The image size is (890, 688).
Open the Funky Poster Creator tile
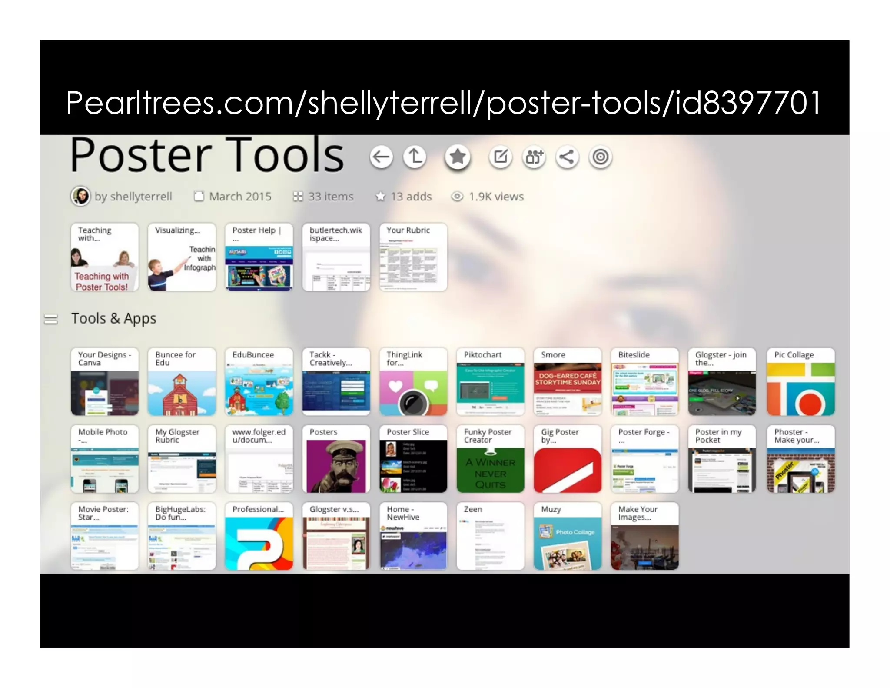tap(490, 459)
